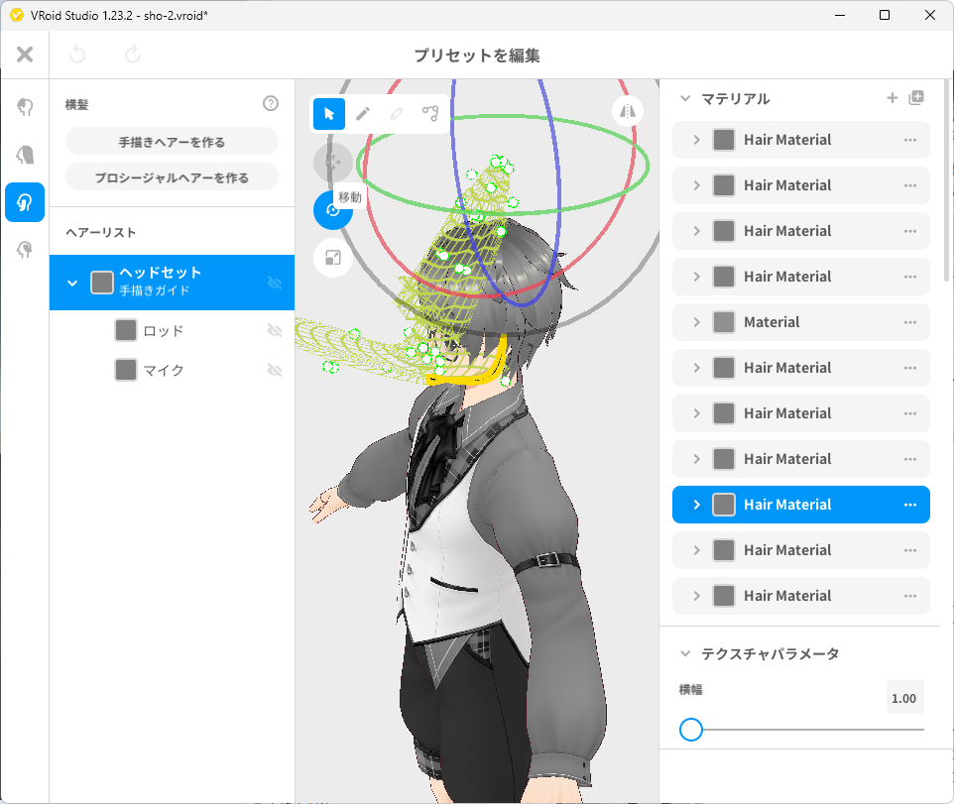This screenshot has height=804, width=954.
Task: Click the undo arrow icon
Action: (77, 55)
